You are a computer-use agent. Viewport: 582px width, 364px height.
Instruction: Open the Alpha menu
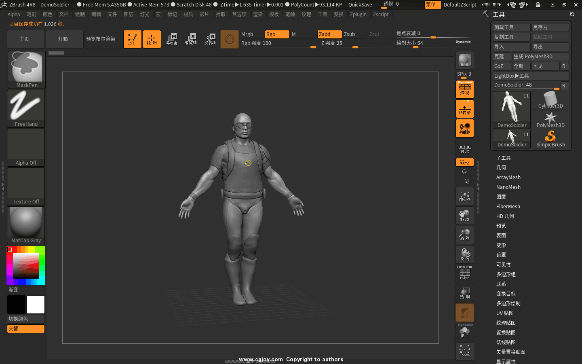tap(14, 14)
